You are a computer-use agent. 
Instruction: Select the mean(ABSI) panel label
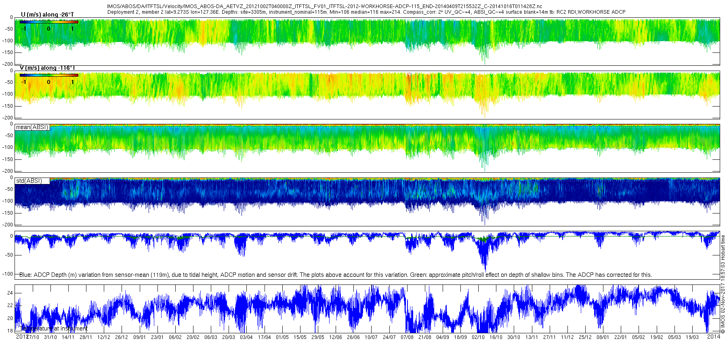[32, 127]
